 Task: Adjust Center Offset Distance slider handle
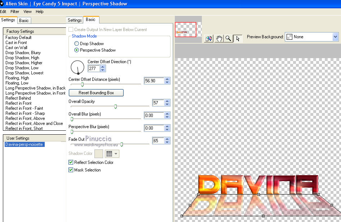[x=82, y=84]
